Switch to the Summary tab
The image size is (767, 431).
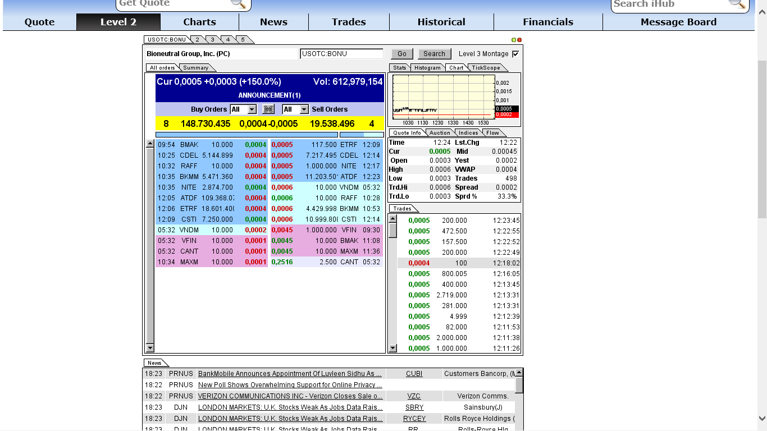196,68
